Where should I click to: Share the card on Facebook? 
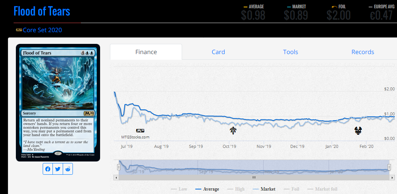pos(48,169)
